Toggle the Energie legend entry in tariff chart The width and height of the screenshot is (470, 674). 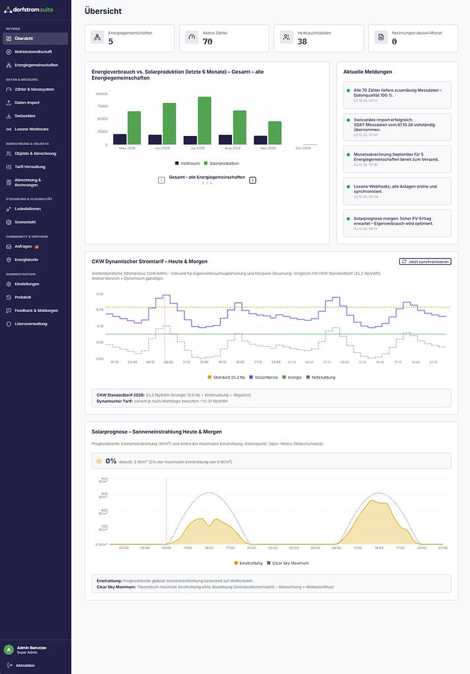coord(292,377)
